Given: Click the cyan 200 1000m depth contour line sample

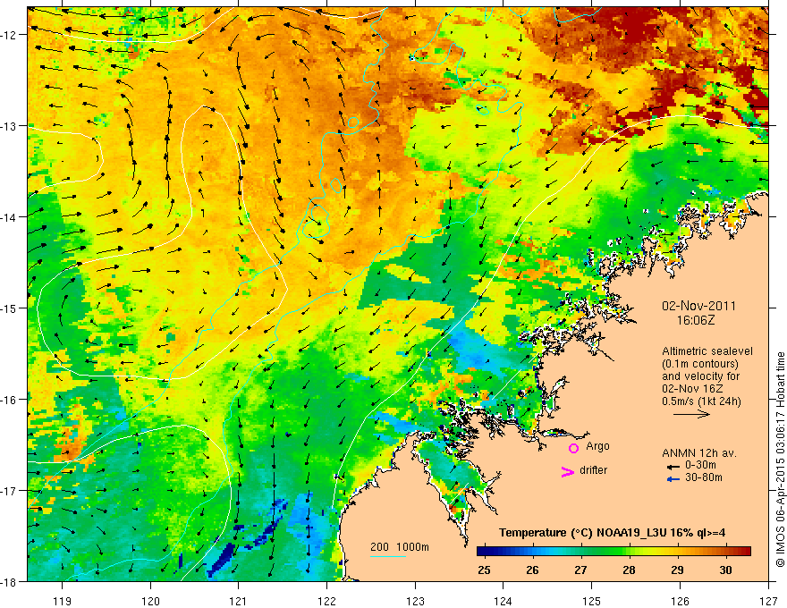Looking at the screenshot, I should point(388,556).
